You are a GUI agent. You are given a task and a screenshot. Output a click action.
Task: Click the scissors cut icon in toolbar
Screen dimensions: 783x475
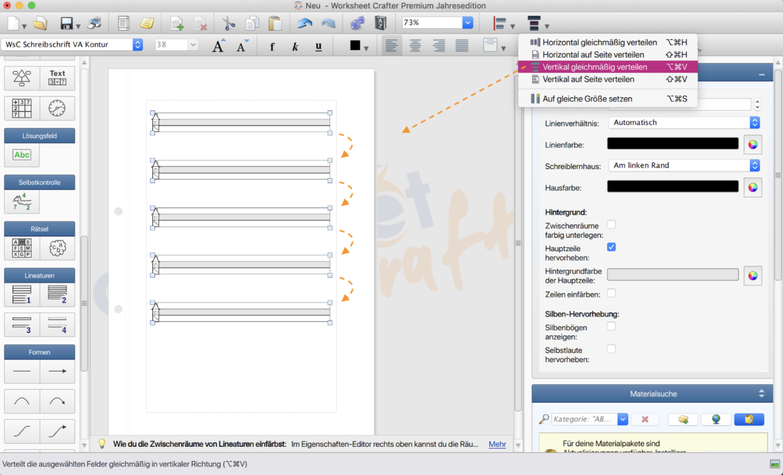[229, 24]
